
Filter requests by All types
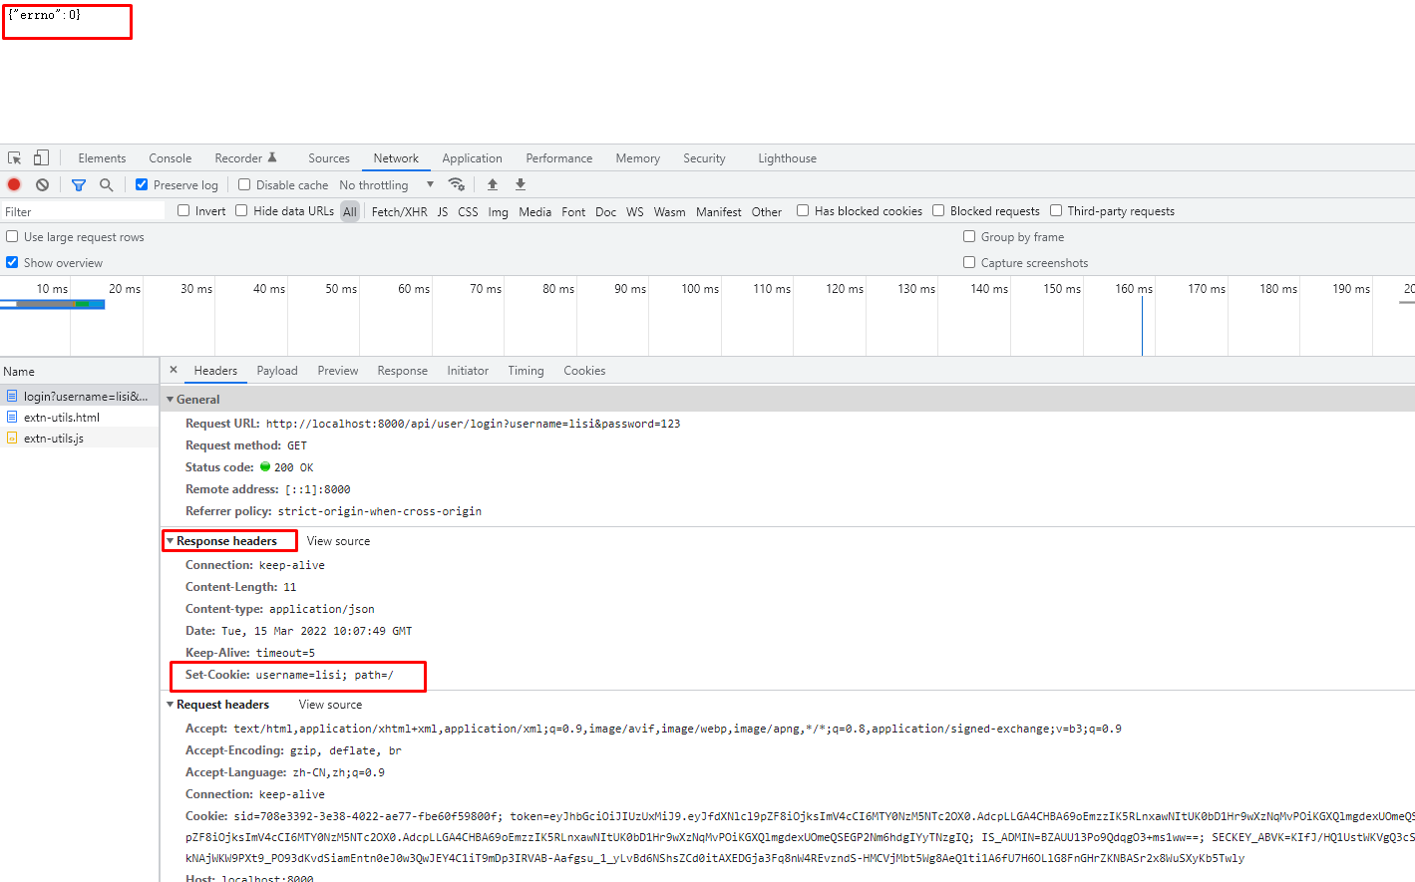[x=350, y=211]
